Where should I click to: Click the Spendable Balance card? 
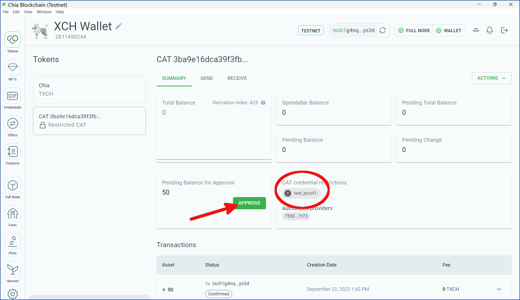334,109
